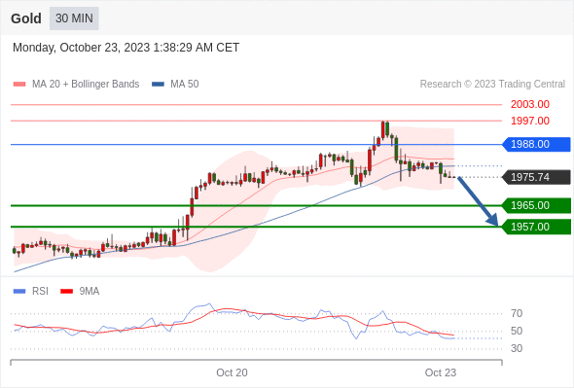Click the 30 MIN timeframe button
The width and height of the screenshot is (574, 389).
click(74, 18)
